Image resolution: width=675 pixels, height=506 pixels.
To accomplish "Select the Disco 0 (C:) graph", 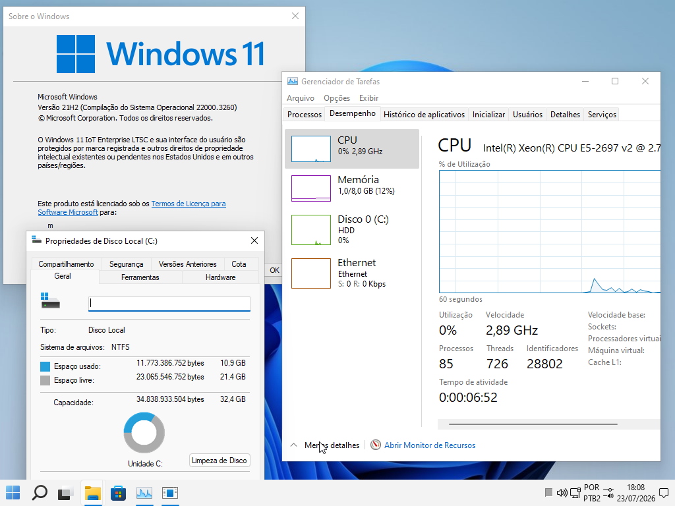I will (x=311, y=230).
